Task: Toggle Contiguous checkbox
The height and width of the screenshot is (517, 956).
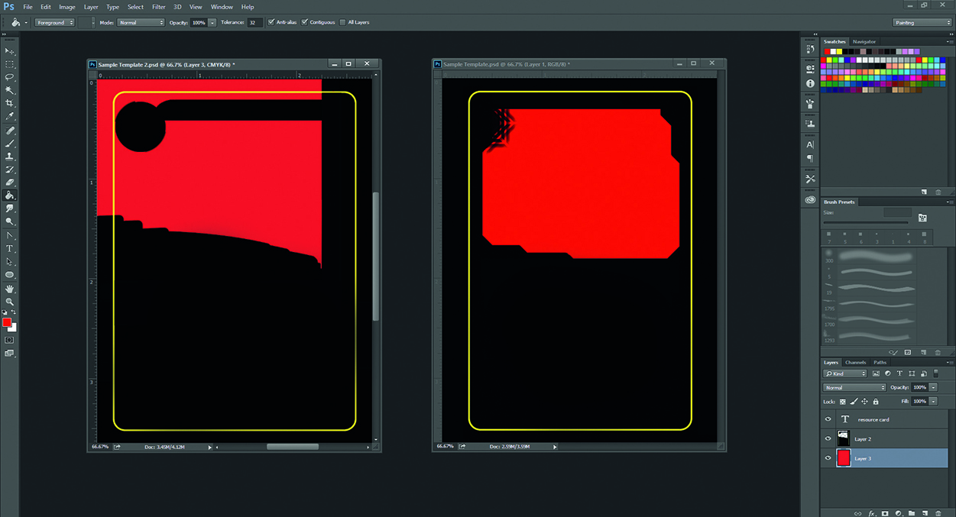Action: click(305, 22)
